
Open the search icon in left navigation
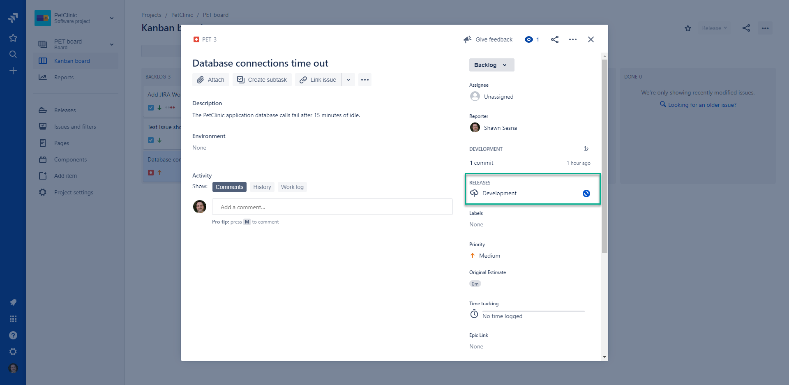point(13,54)
